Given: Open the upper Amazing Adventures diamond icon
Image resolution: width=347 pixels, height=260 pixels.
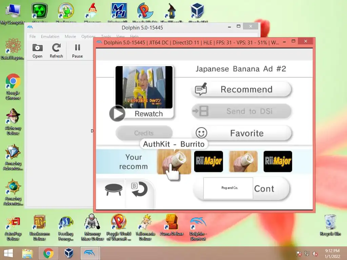Looking at the screenshot, I should point(13,157).
